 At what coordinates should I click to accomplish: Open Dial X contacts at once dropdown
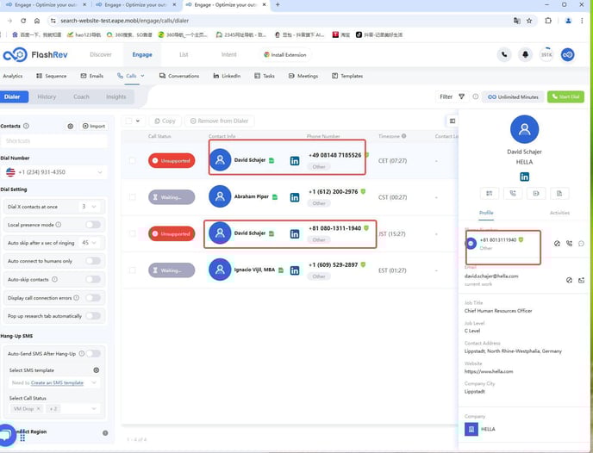[90, 207]
